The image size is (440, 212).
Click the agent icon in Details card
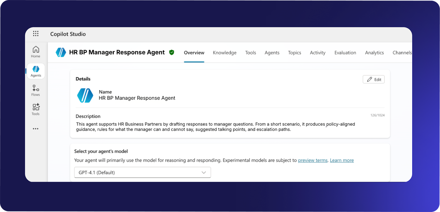point(85,95)
